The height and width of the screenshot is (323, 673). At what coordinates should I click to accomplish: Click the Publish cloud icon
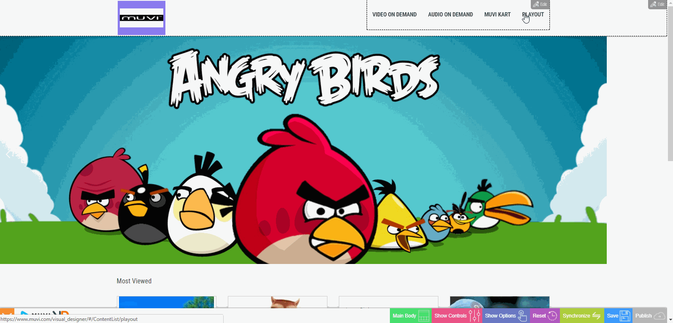659,316
